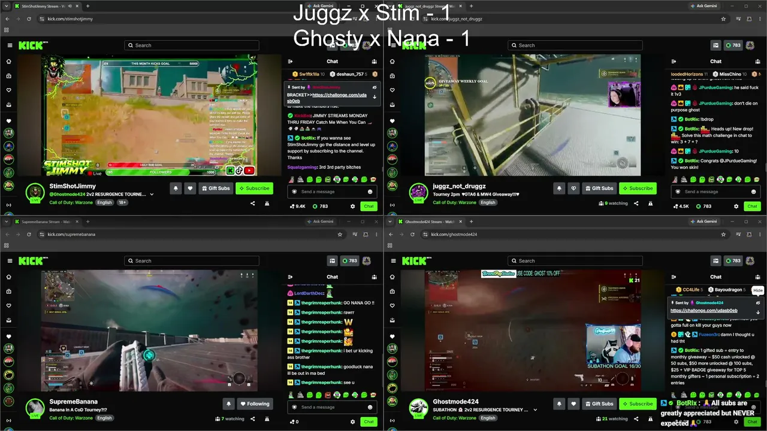Follow StimShotJimmy with the heart button

(x=190, y=188)
